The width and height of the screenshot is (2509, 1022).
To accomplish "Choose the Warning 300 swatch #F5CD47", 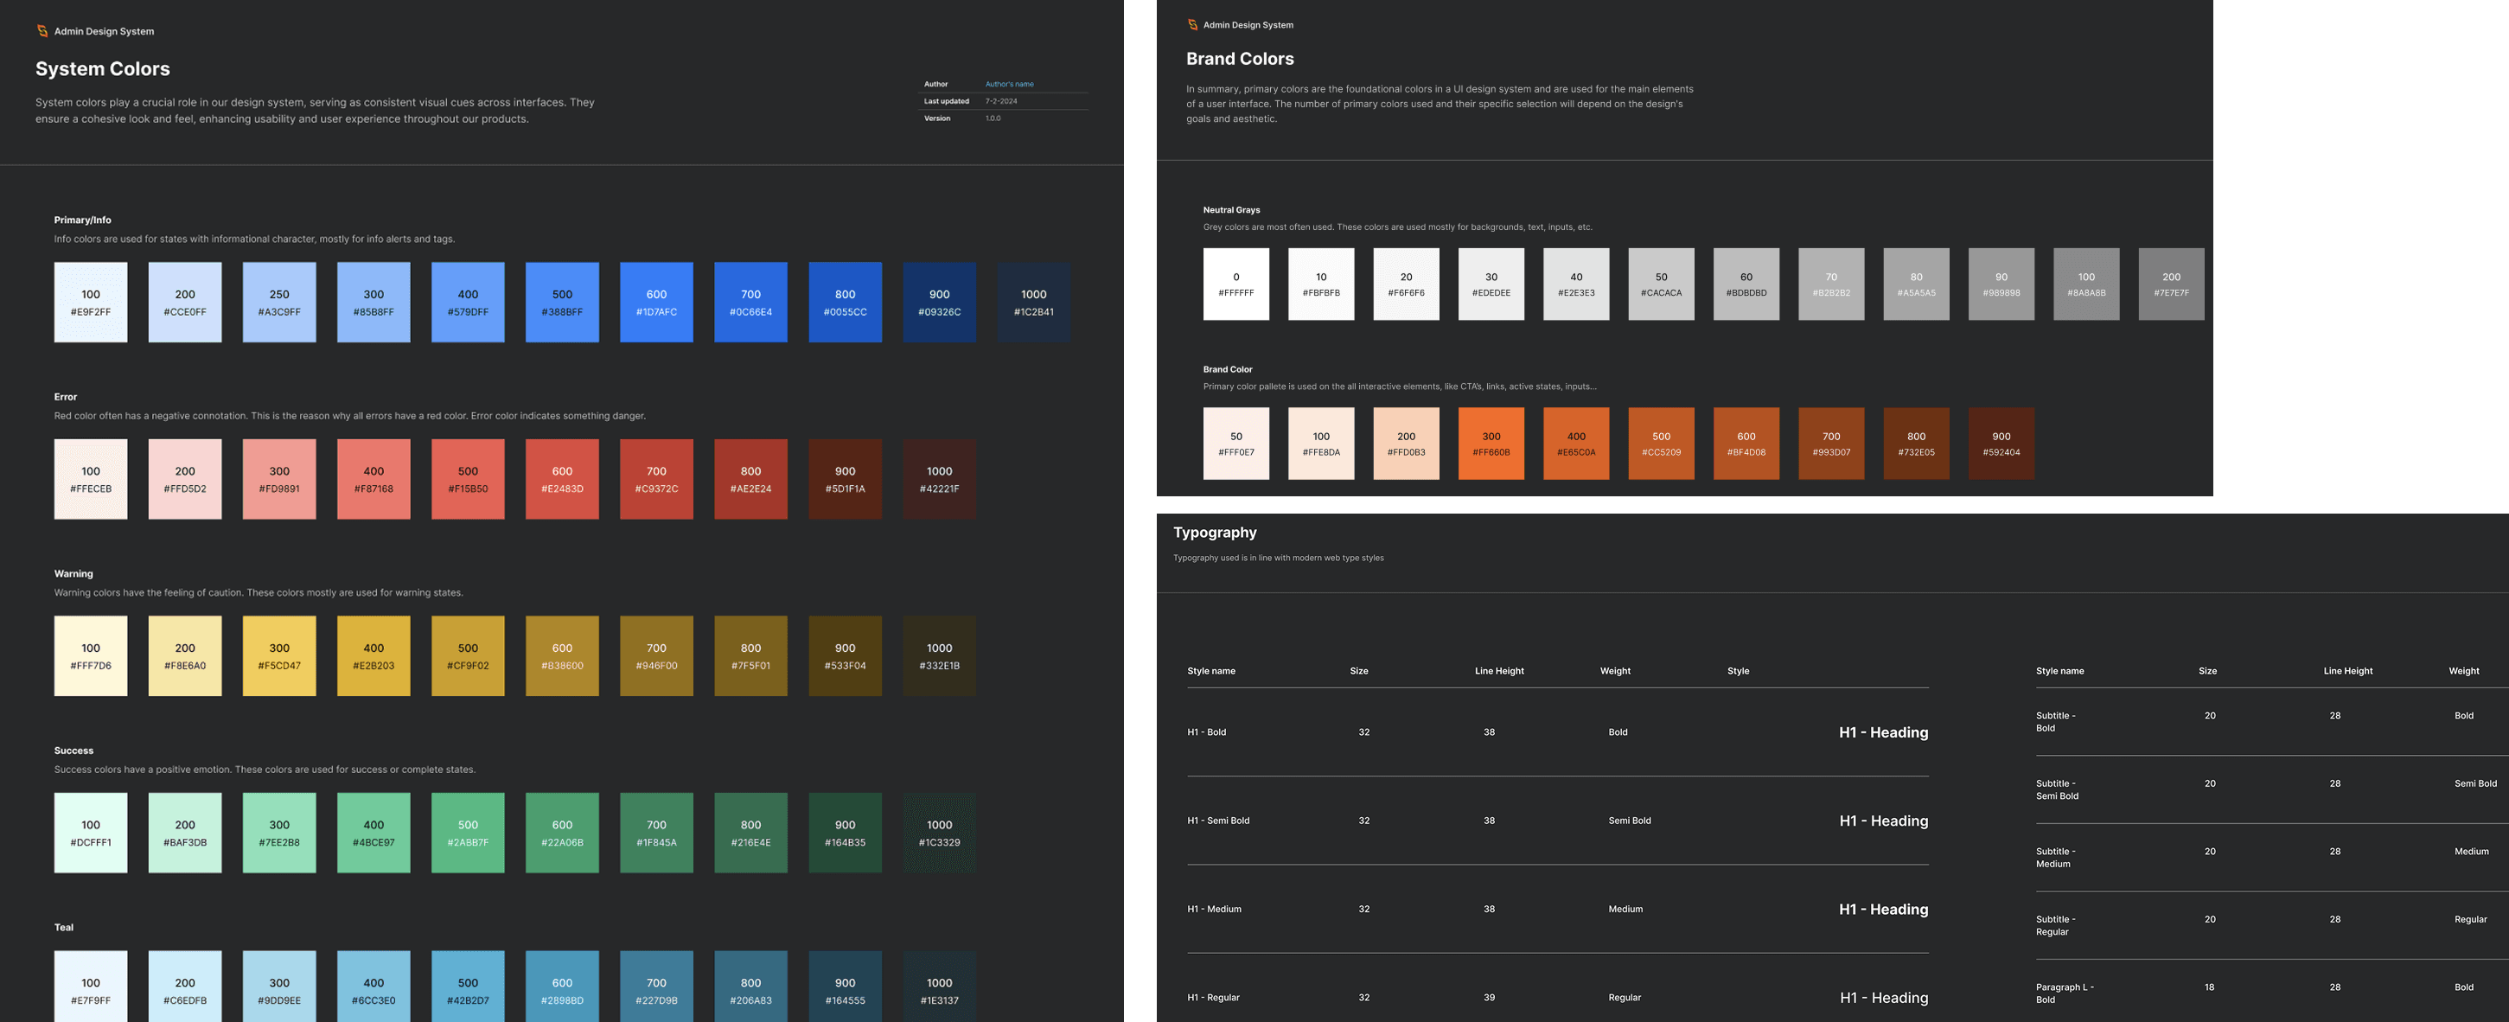I will (x=279, y=655).
